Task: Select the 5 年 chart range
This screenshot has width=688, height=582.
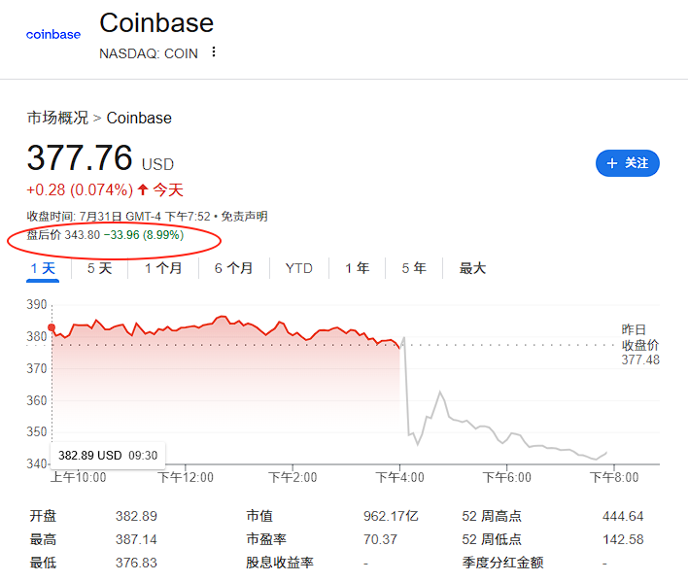Action: pyautogui.click(x=413, y=268)
